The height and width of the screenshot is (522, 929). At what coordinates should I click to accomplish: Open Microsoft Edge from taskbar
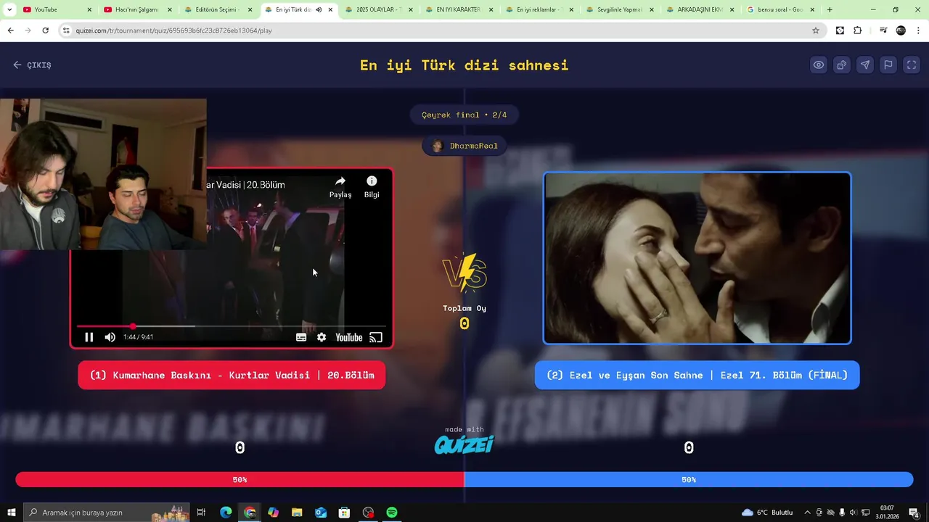pos(226,513)
